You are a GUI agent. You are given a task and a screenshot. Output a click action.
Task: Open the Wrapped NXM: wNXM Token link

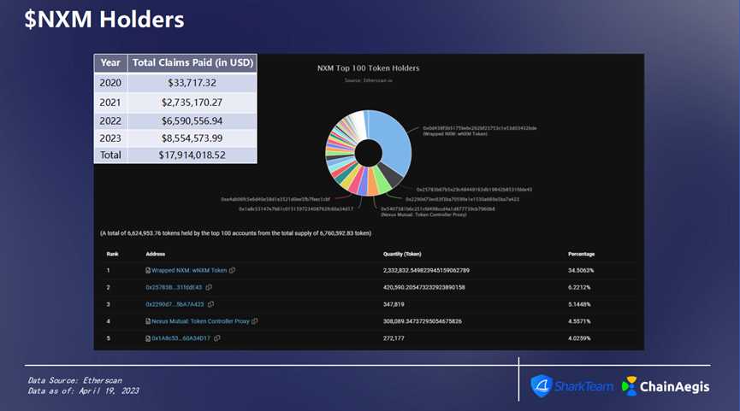189,271
